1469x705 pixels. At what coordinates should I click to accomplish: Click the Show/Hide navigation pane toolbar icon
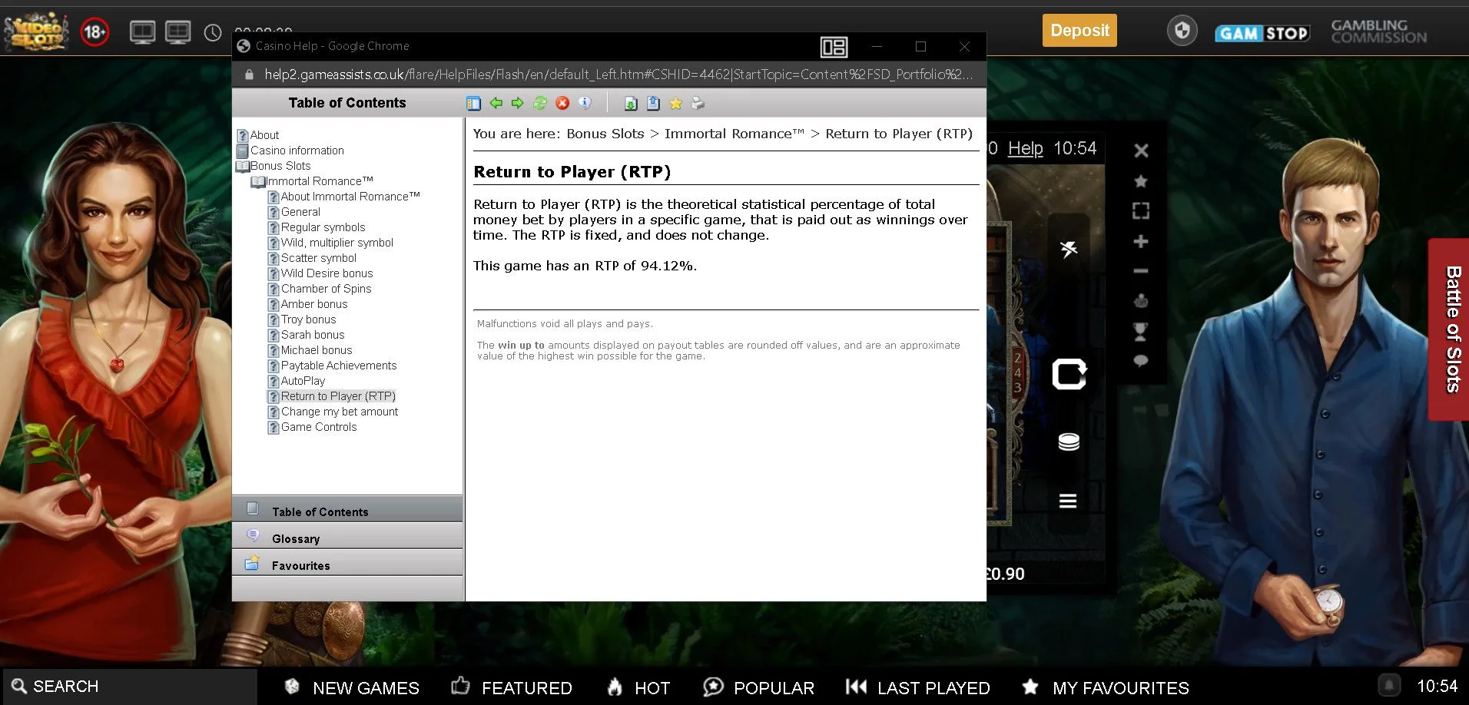(x=473, y=103)
